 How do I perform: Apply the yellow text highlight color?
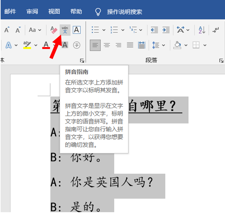pos(27,45)
